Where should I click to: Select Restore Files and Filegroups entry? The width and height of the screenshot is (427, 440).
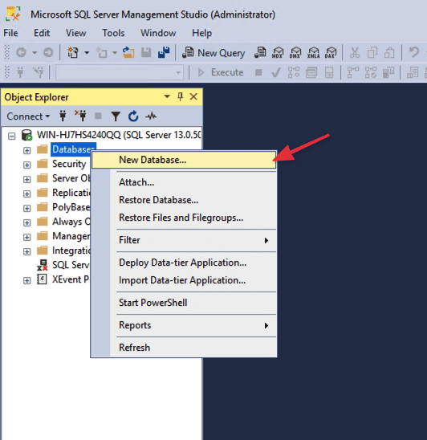pyautogui.click(x=184, y=218)
